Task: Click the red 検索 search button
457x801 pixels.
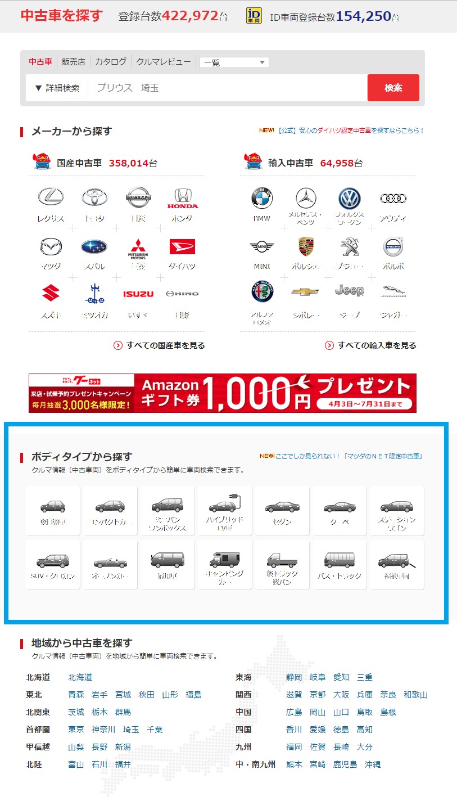Action: click(393, 88)
